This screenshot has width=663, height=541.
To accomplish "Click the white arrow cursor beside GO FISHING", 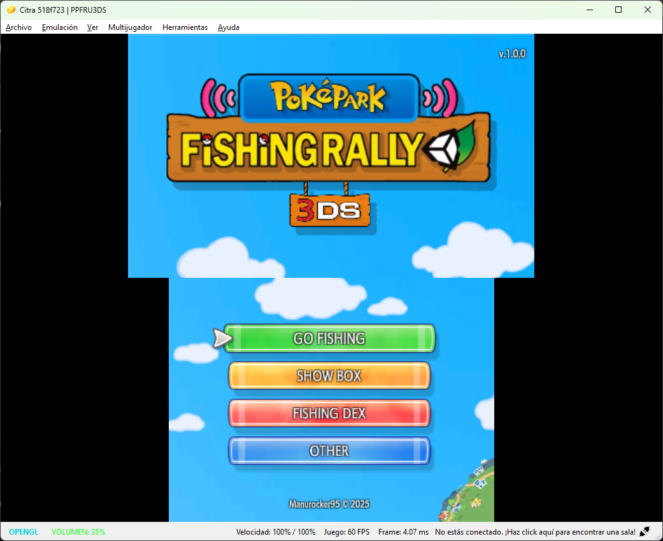I will [x=222, y=338].
